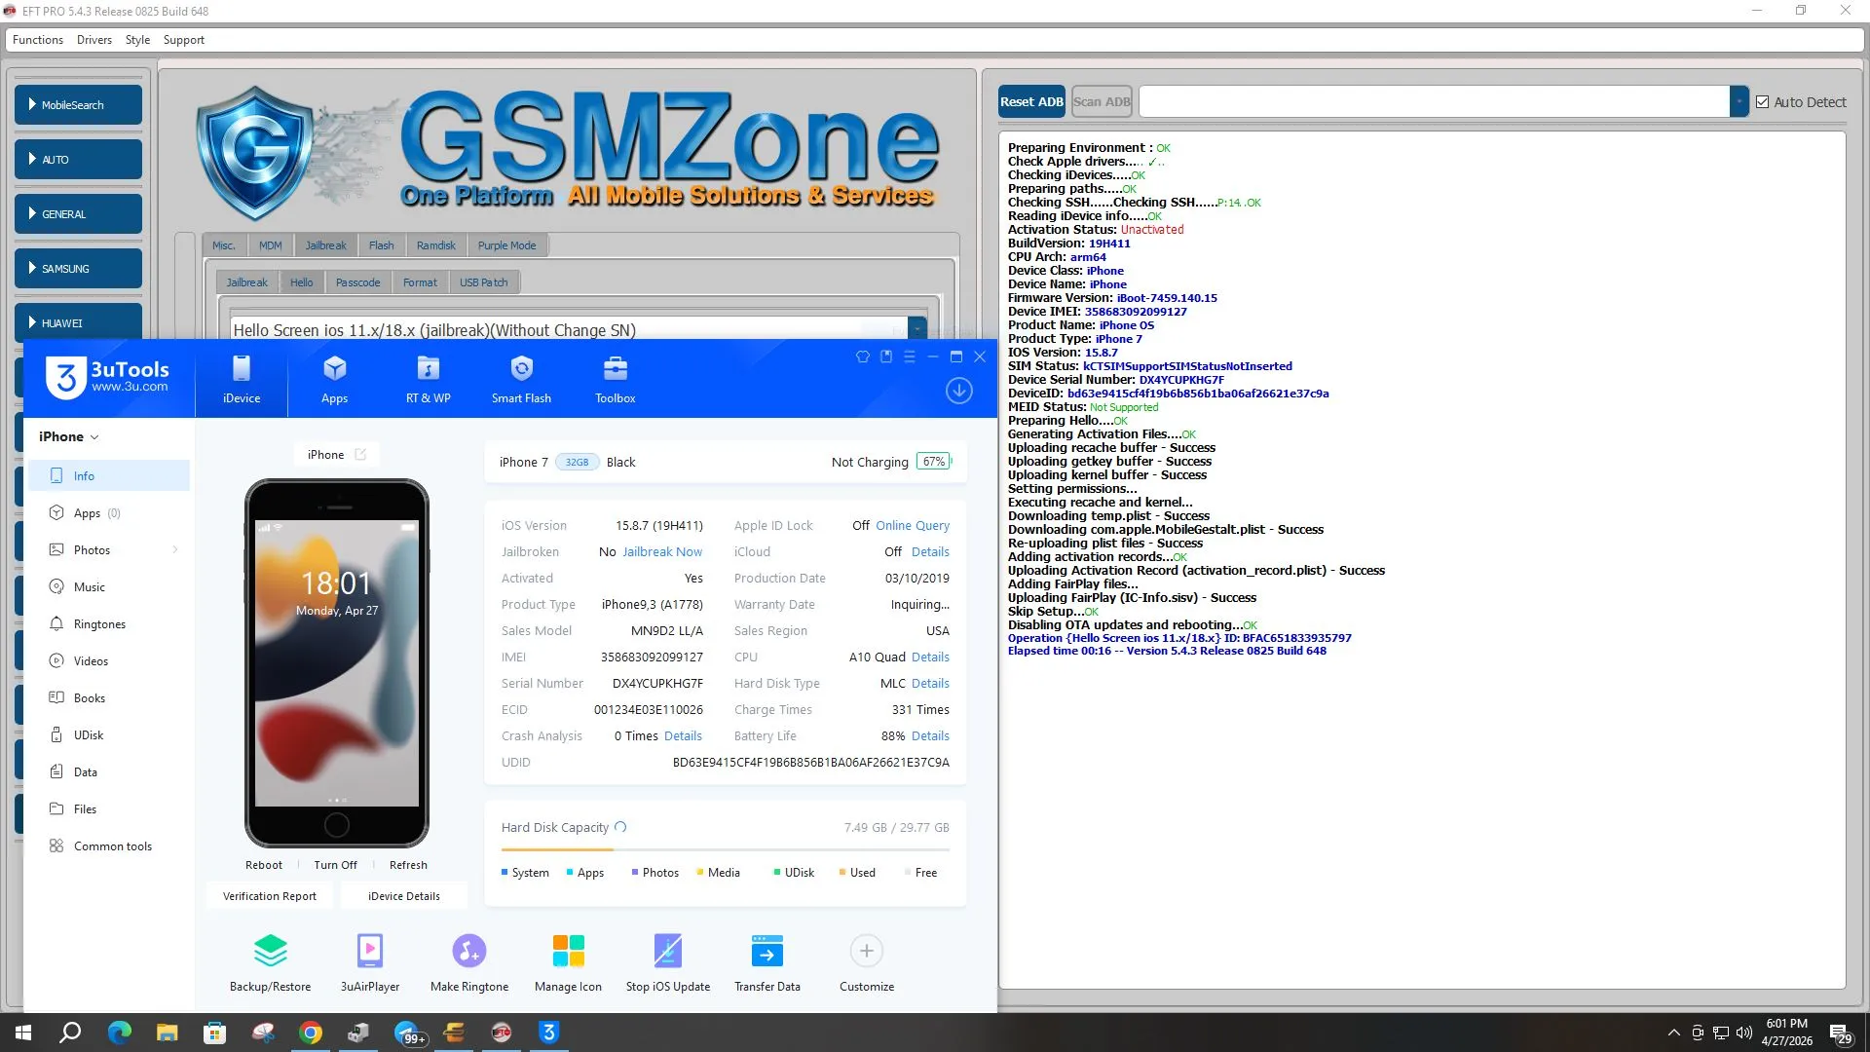Uncheck the Auto Detect checkbox
1870x1052 pixels.
(x=1762, y=102)
